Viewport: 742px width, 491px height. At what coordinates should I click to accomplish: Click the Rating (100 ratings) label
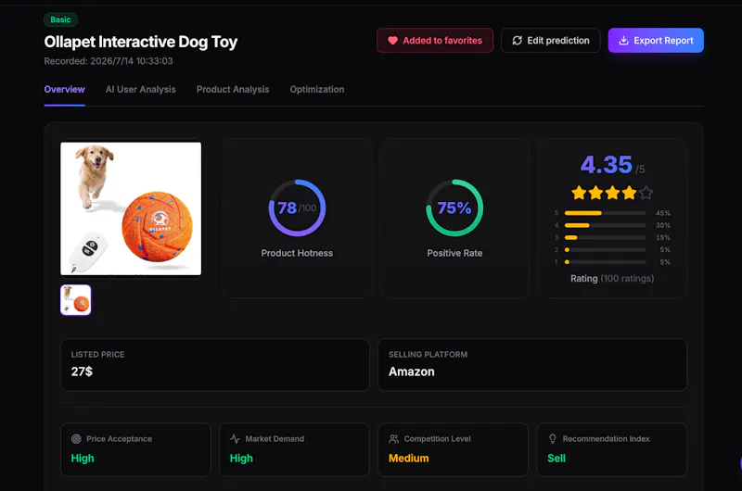point(612,279)
